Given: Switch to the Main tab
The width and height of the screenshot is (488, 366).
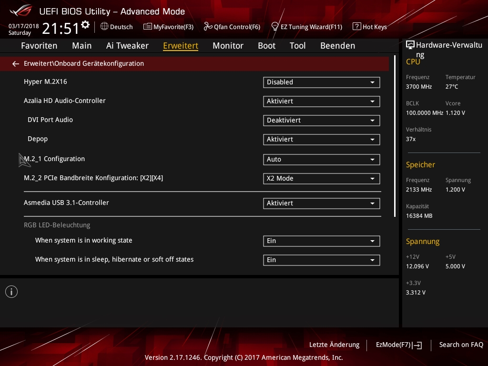Looking at the screenshot, I should point(82,46).
